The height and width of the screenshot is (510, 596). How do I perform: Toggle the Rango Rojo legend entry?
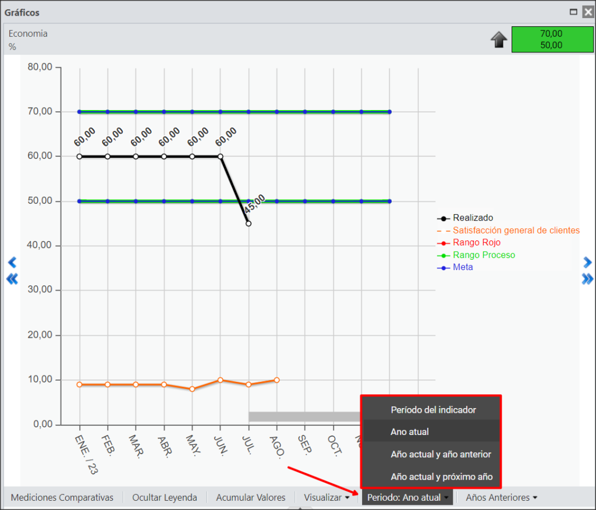[x=469, y=243]
